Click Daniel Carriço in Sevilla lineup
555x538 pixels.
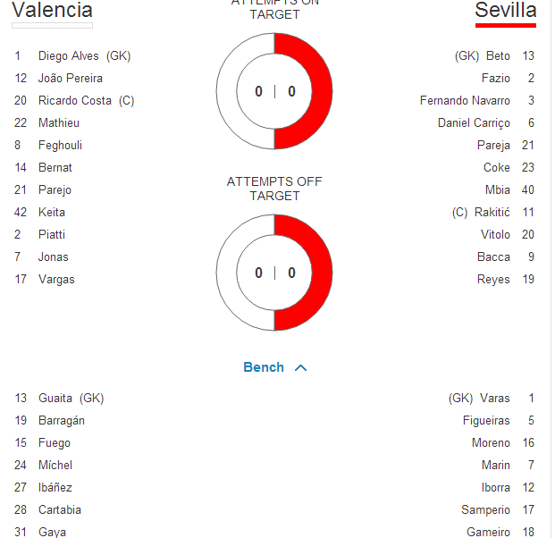(x=474, y=122)
